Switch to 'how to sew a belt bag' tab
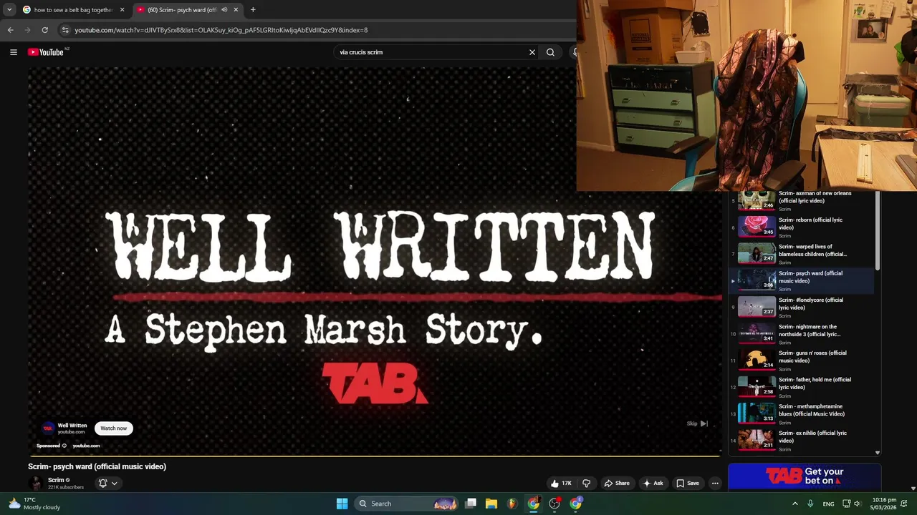 coord(74,10)
